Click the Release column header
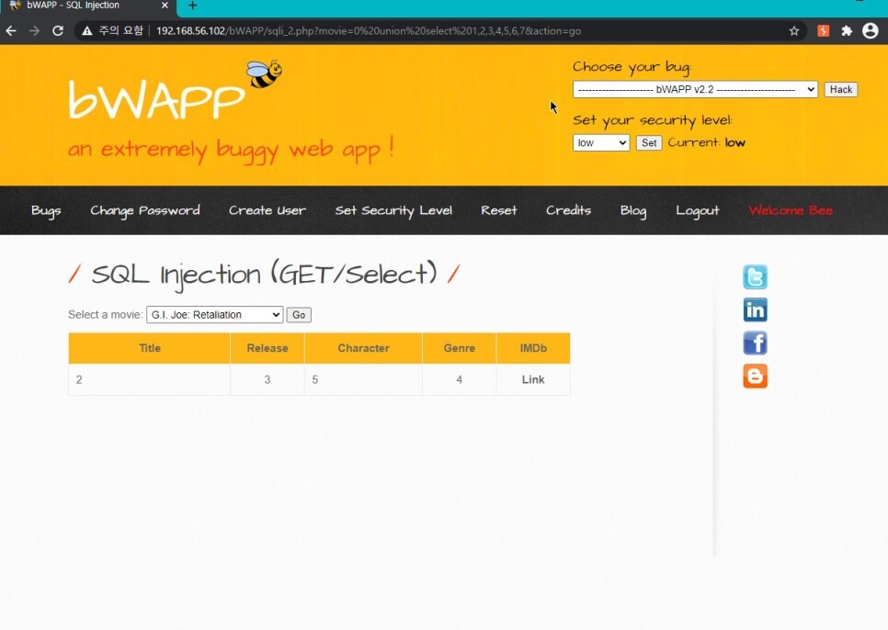Screen dimensions: 888x630 (x=268, y=348)
